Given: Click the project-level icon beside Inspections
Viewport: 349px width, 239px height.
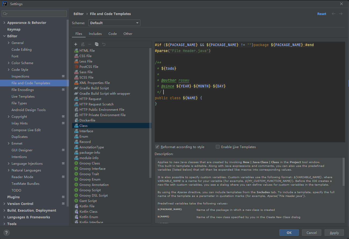Looking at the screenshot, I should [x=63, y=76].
